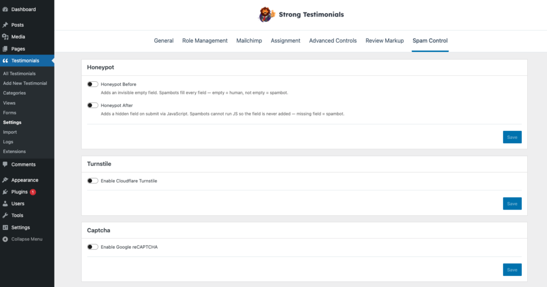Image resolution: width=547 pixels, height=287 pixels.
Task: Click the Plugins plug icon
Action: (5, 192)
